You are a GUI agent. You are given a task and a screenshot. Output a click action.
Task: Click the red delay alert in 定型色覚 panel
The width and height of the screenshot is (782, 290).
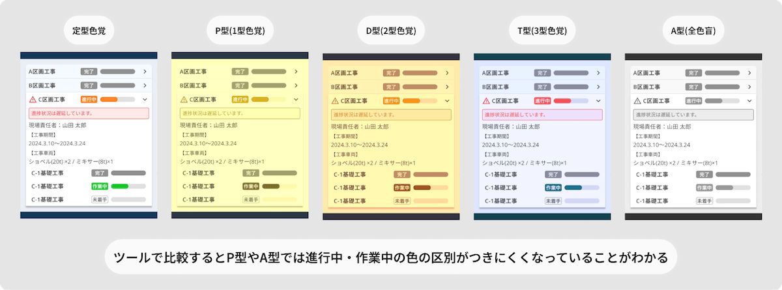tap(89, 113)
